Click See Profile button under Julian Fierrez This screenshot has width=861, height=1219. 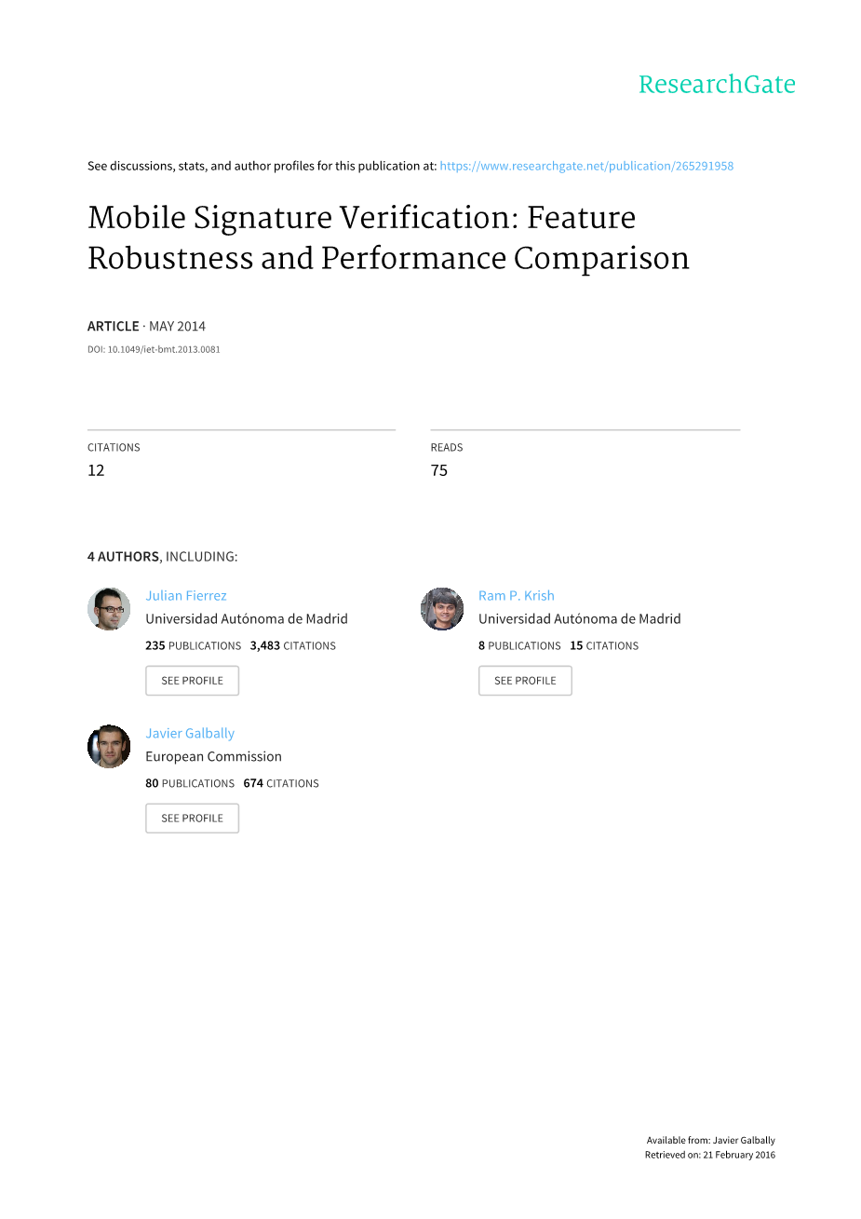(192, 681)
